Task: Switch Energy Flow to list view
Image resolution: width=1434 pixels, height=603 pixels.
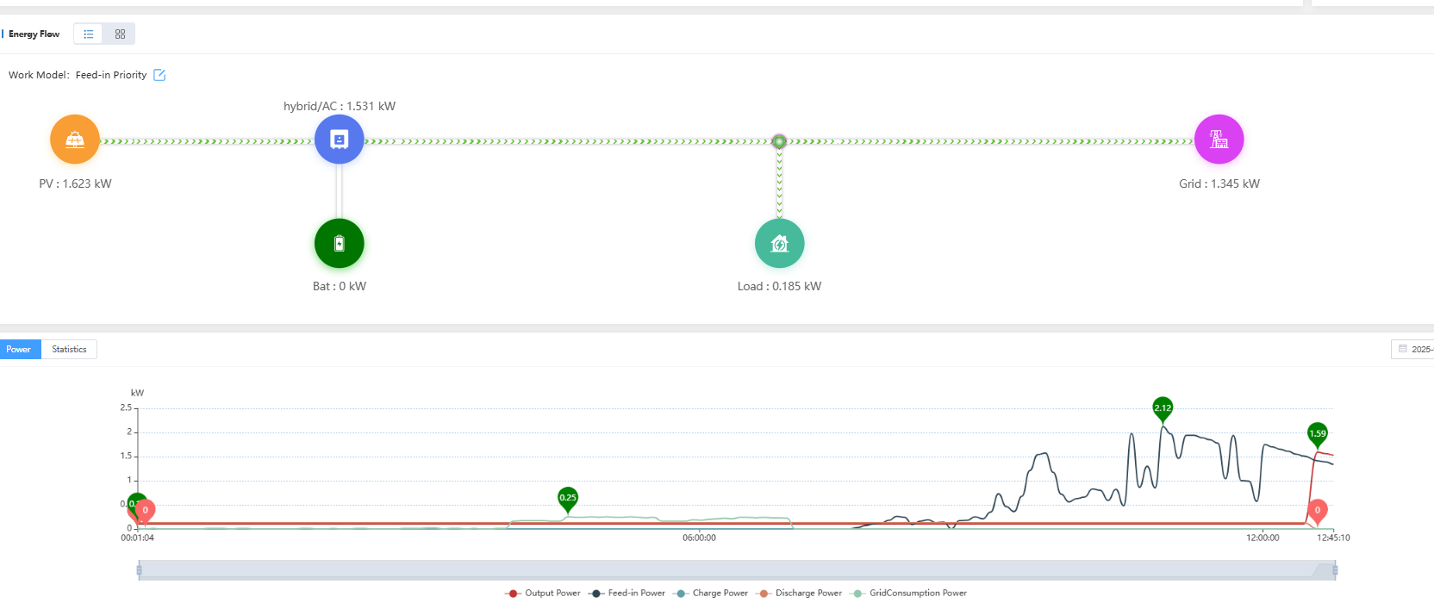Action: point(89,34)
